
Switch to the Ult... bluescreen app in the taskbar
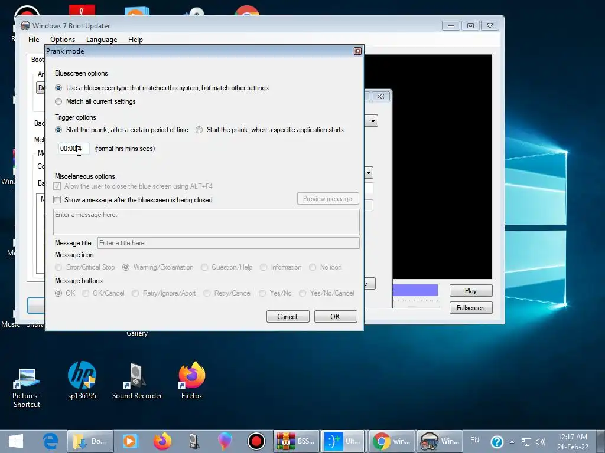(x=343, y=441)
